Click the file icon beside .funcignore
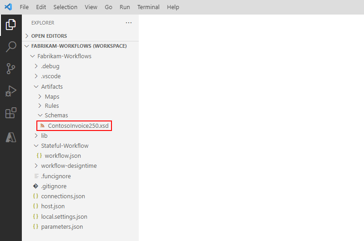This screenshot has width=364, height=241. [36, 176]
